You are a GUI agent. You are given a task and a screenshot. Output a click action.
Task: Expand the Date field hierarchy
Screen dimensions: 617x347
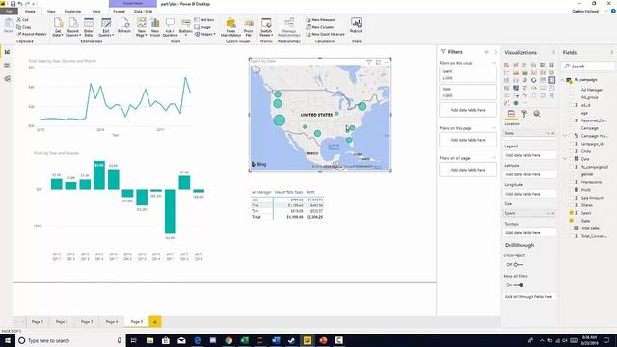[x=566, y=159]
